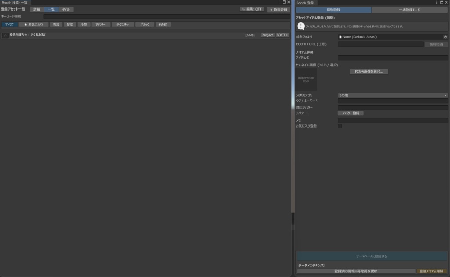Select 一括登録モード tab
This screenshot has width=450, height=277.
pos(410,10)
